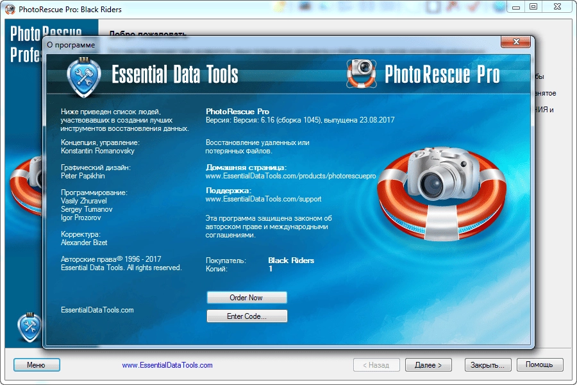Close the О программе dialog
The width and height of the screenshot is (577, 385).
tap(516, 42)
